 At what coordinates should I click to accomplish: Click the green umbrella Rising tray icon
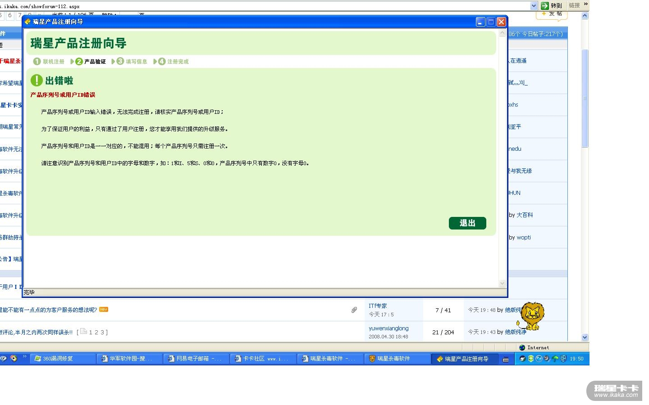[x=555, y=359]
